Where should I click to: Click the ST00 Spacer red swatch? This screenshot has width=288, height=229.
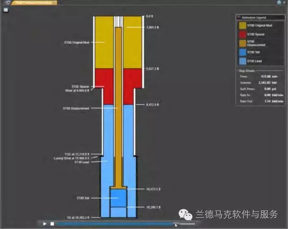(242, 34)
